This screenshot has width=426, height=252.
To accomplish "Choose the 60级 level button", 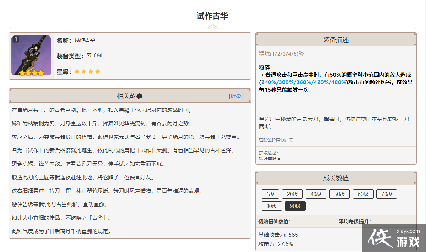I will (363, 194).
